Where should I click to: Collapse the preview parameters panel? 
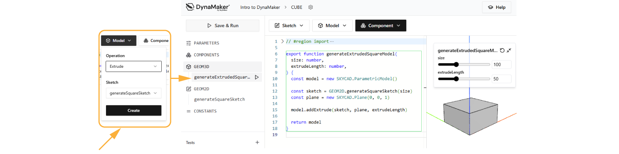[509, 50]
